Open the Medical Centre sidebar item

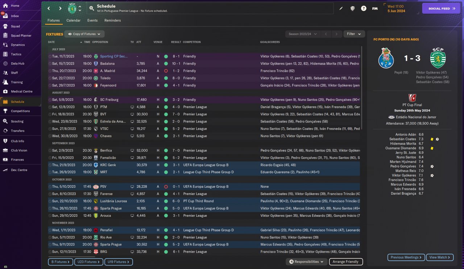[21, 92]
